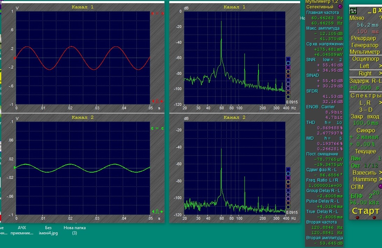This screenshot has width=382, height=248.
Task: Open help with the '?' next to Меню
Action: (380, 18)
